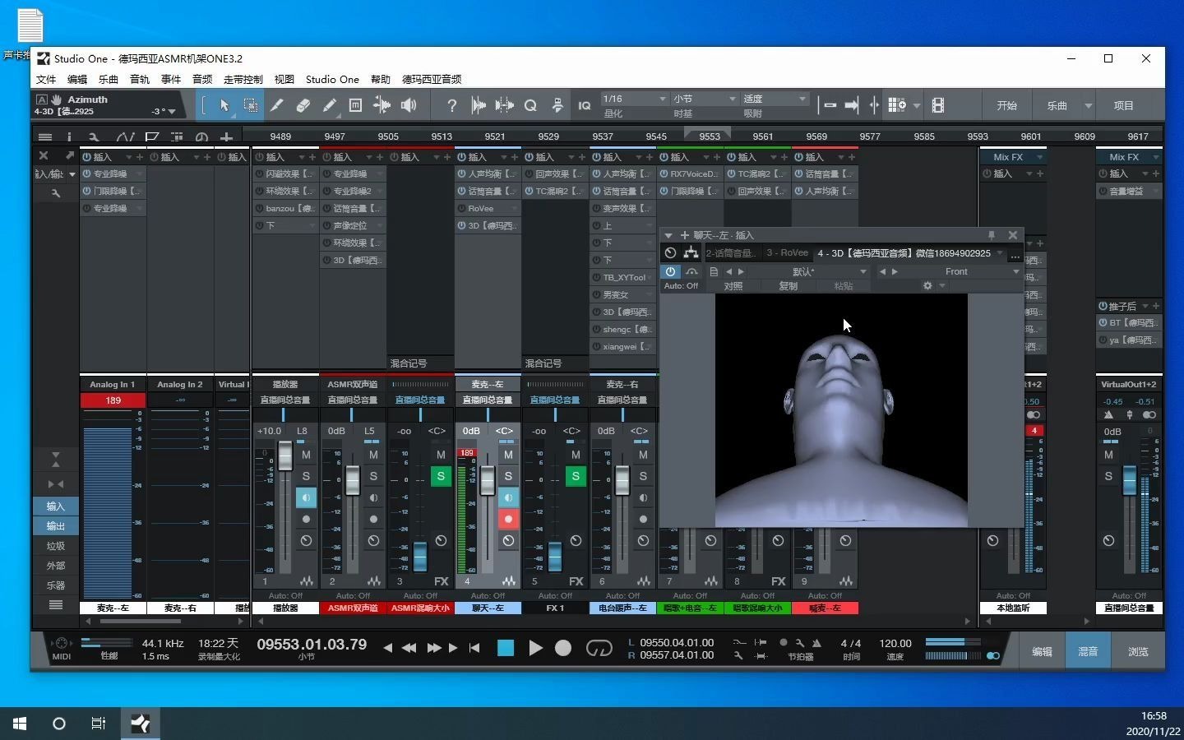This screenshot has height=740, width=1184.
Task: Toggle monitor on channel 4 聊天--左
Action: pyautogui.click(x=508, y=497)
